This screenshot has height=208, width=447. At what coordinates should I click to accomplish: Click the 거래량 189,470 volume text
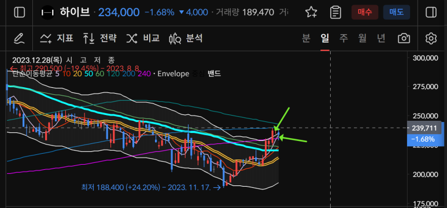245,12
